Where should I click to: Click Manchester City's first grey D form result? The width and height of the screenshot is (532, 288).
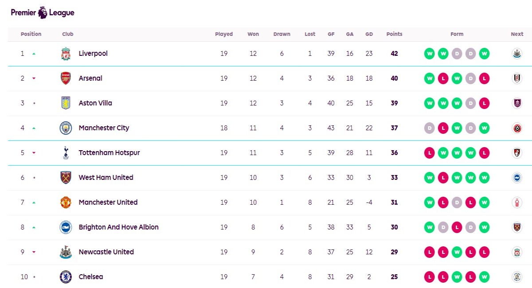coord(429,128)
